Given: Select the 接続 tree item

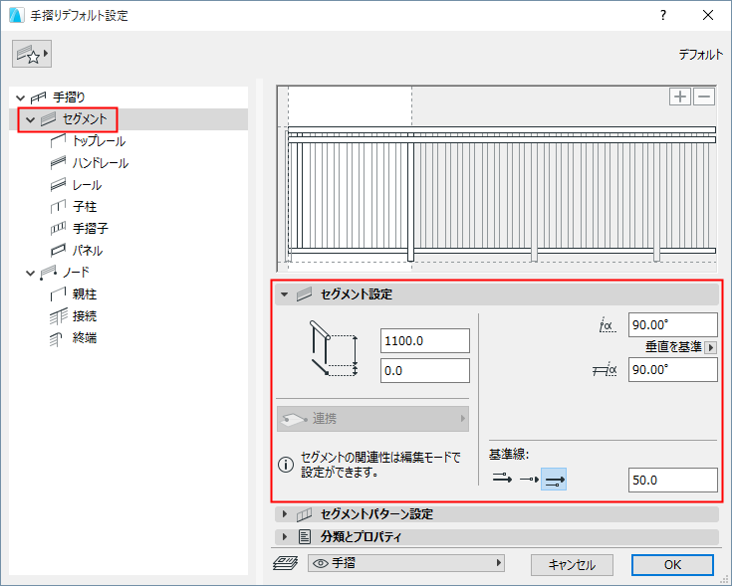Looking at the screenshot, I should point(85,315).
